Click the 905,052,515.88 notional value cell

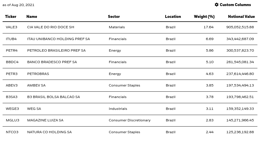240,27
